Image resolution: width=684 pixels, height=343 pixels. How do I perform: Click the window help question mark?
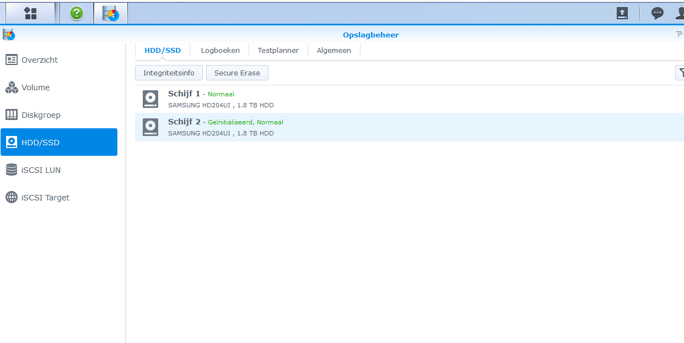678,35
